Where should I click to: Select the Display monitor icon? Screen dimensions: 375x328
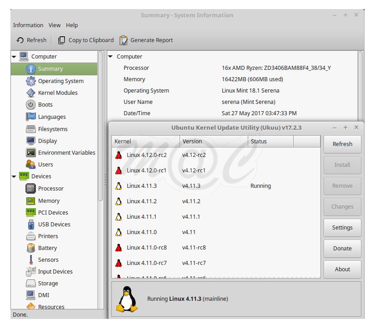31,141
